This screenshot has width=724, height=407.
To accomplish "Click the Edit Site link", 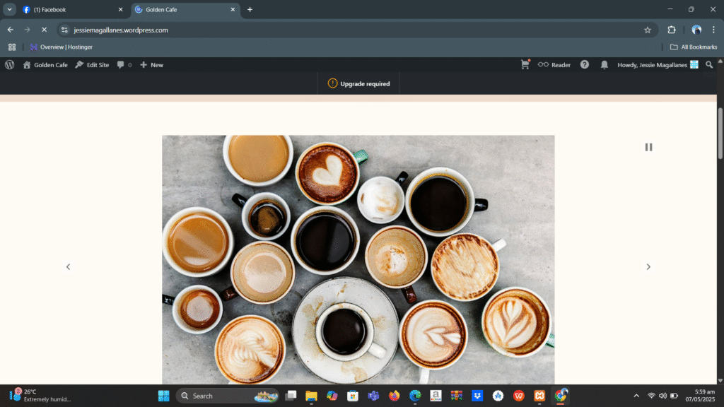I will 92,64.
